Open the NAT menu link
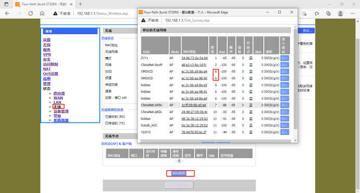360x193 pixels. click(47, 69)
